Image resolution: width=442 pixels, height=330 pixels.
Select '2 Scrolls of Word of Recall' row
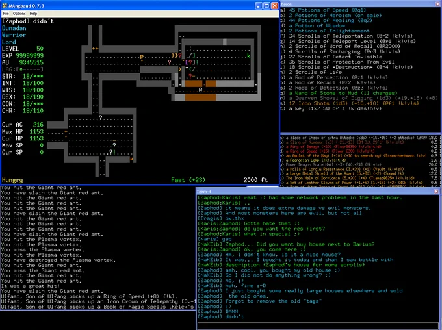[341, 46]
